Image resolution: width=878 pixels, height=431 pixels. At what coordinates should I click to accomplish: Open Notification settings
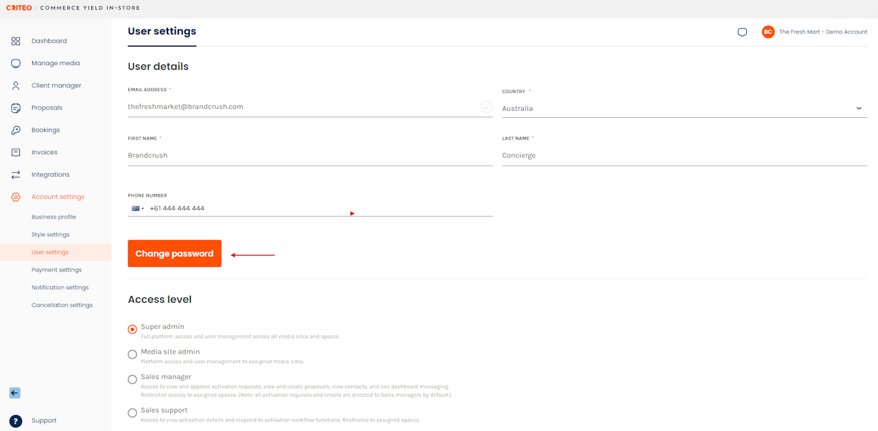[60, 288]
